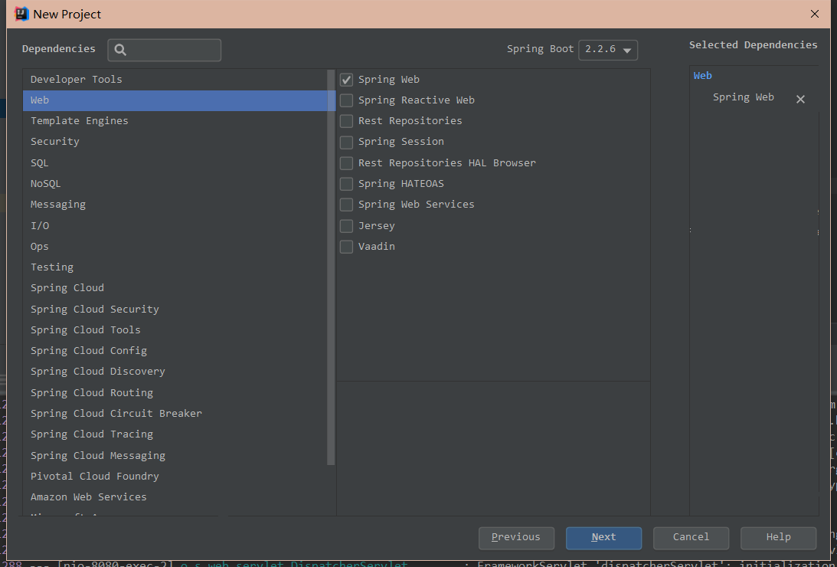The height and width of the screenshot is (567, 837).
Task: Choose the I/O category
Action: point(175,226)
